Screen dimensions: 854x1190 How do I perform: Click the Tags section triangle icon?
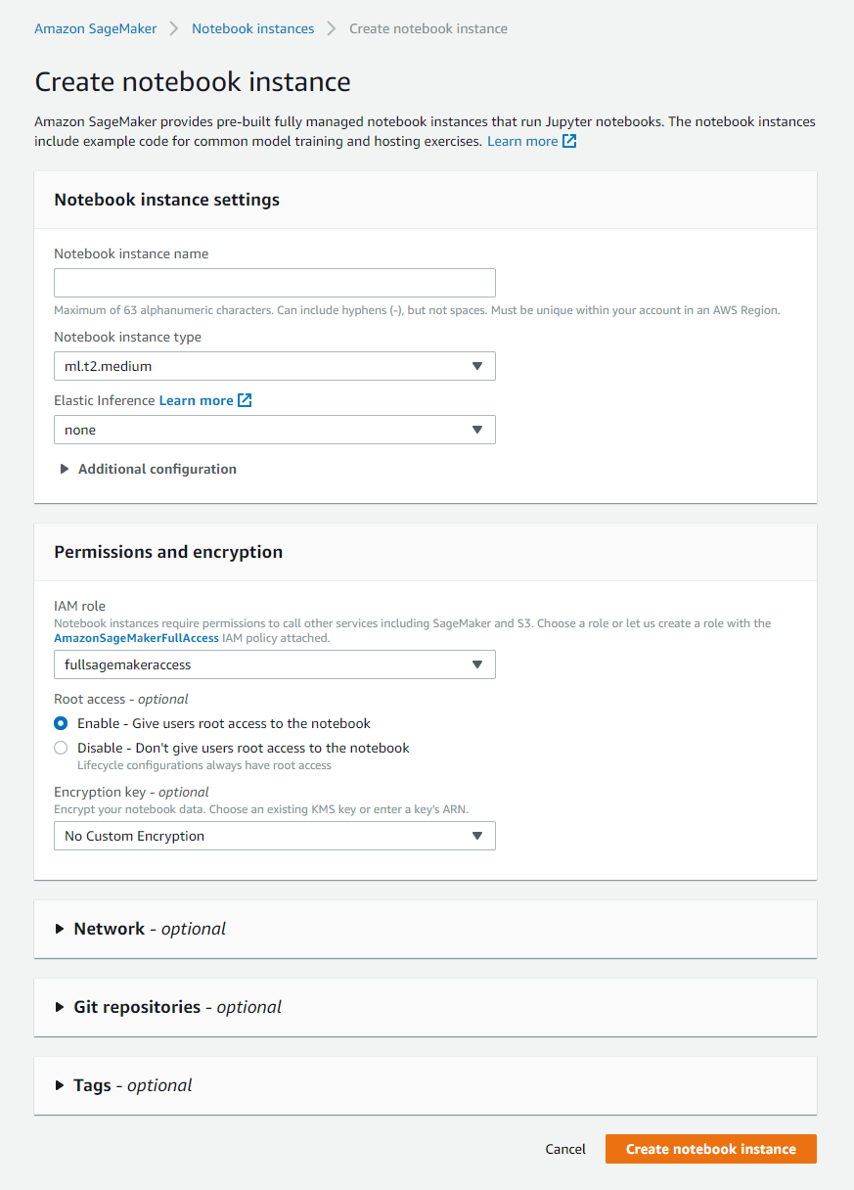tap(61, 1085)
